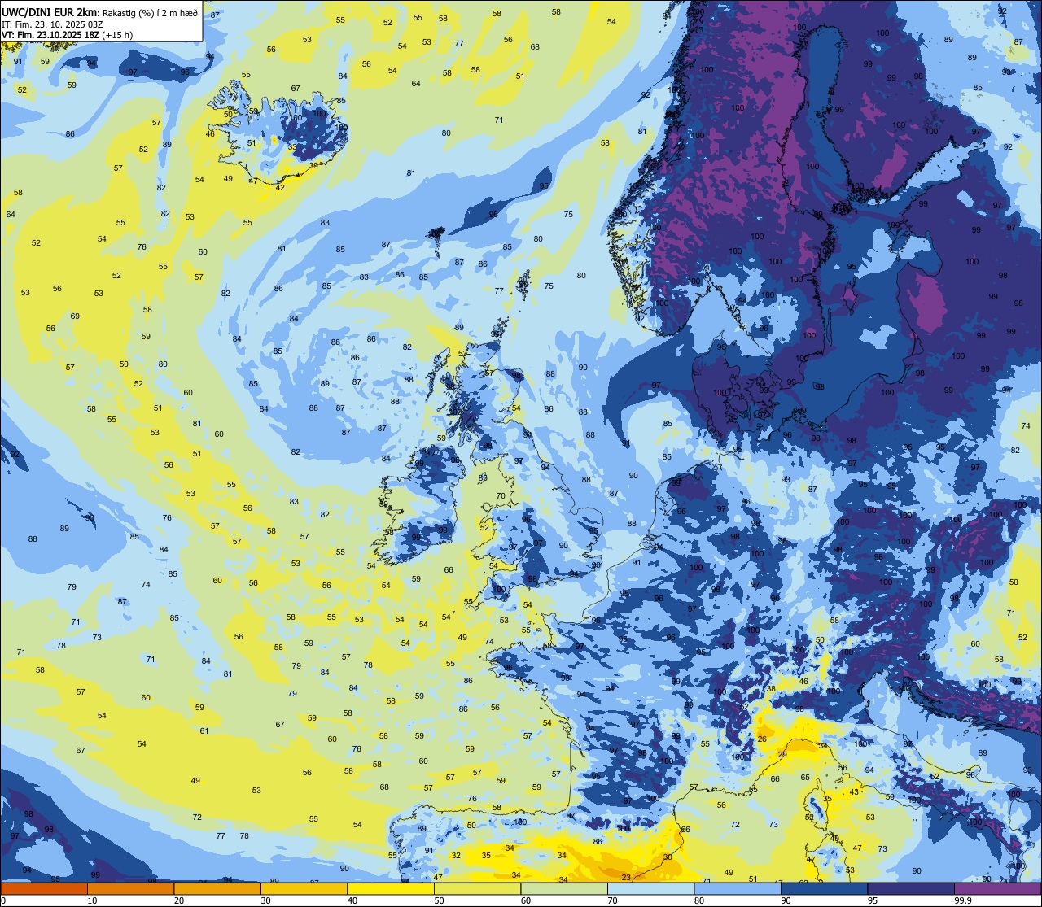Click the dark blue 90–95 legend swatch
The image size is (1042, 907).
(x=824, y=889)
